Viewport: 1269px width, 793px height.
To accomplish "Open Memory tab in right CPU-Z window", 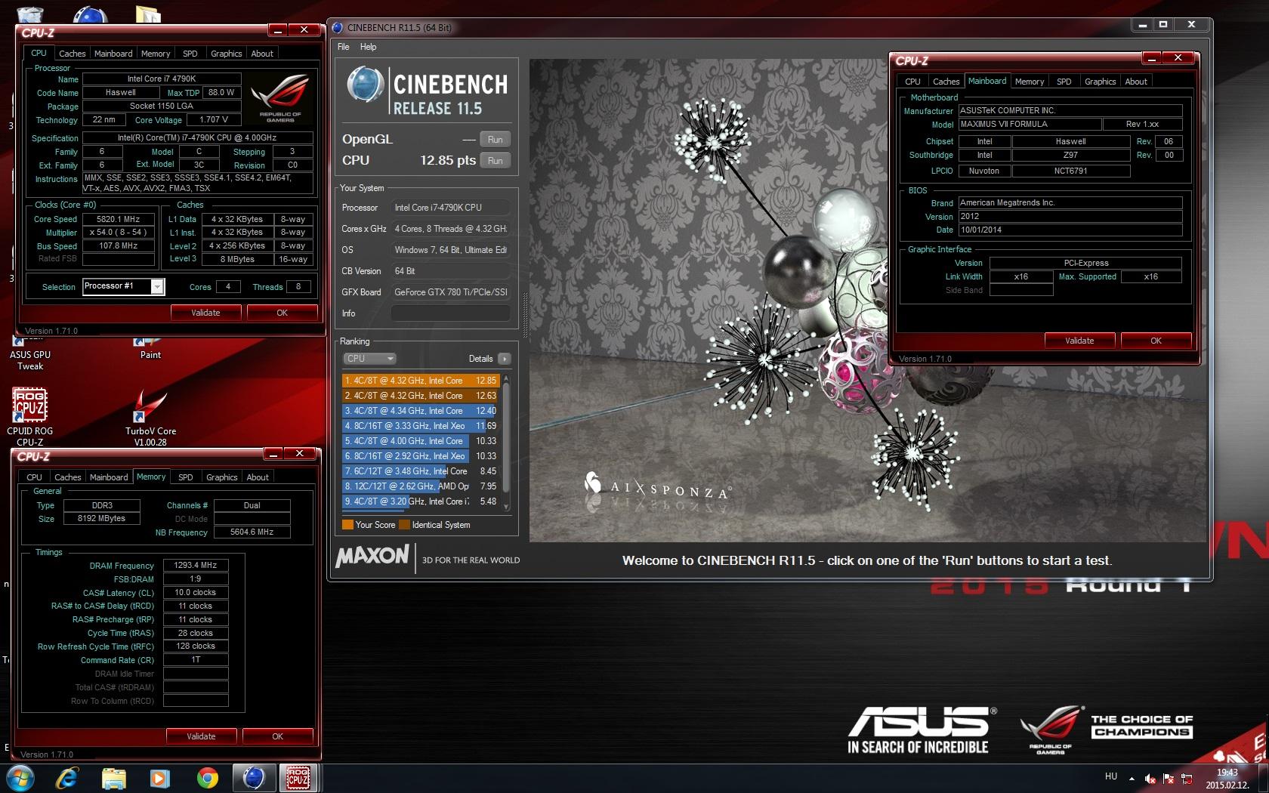I will 1030,82.
